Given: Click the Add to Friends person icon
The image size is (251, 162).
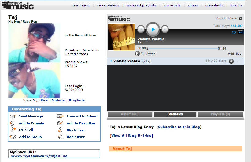Looking at the screenshot, I should click(13, 123).
